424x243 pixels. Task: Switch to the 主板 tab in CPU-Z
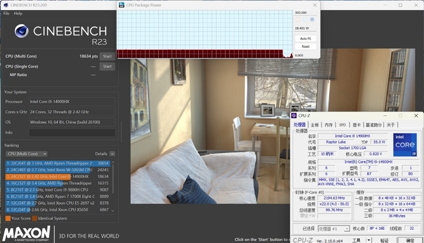coord(314,125)
